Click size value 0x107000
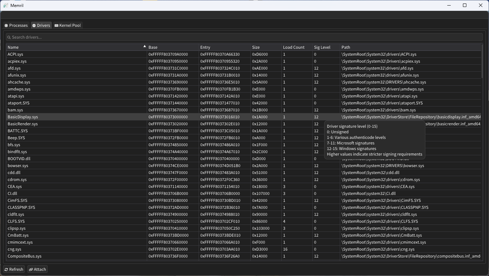 click(261, 194)
